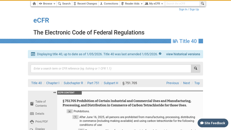Image resolution: width=231 pixels, height=130 pixels.
Task: Click the § 751.705 section heading
Action: (x=127, y=103)
